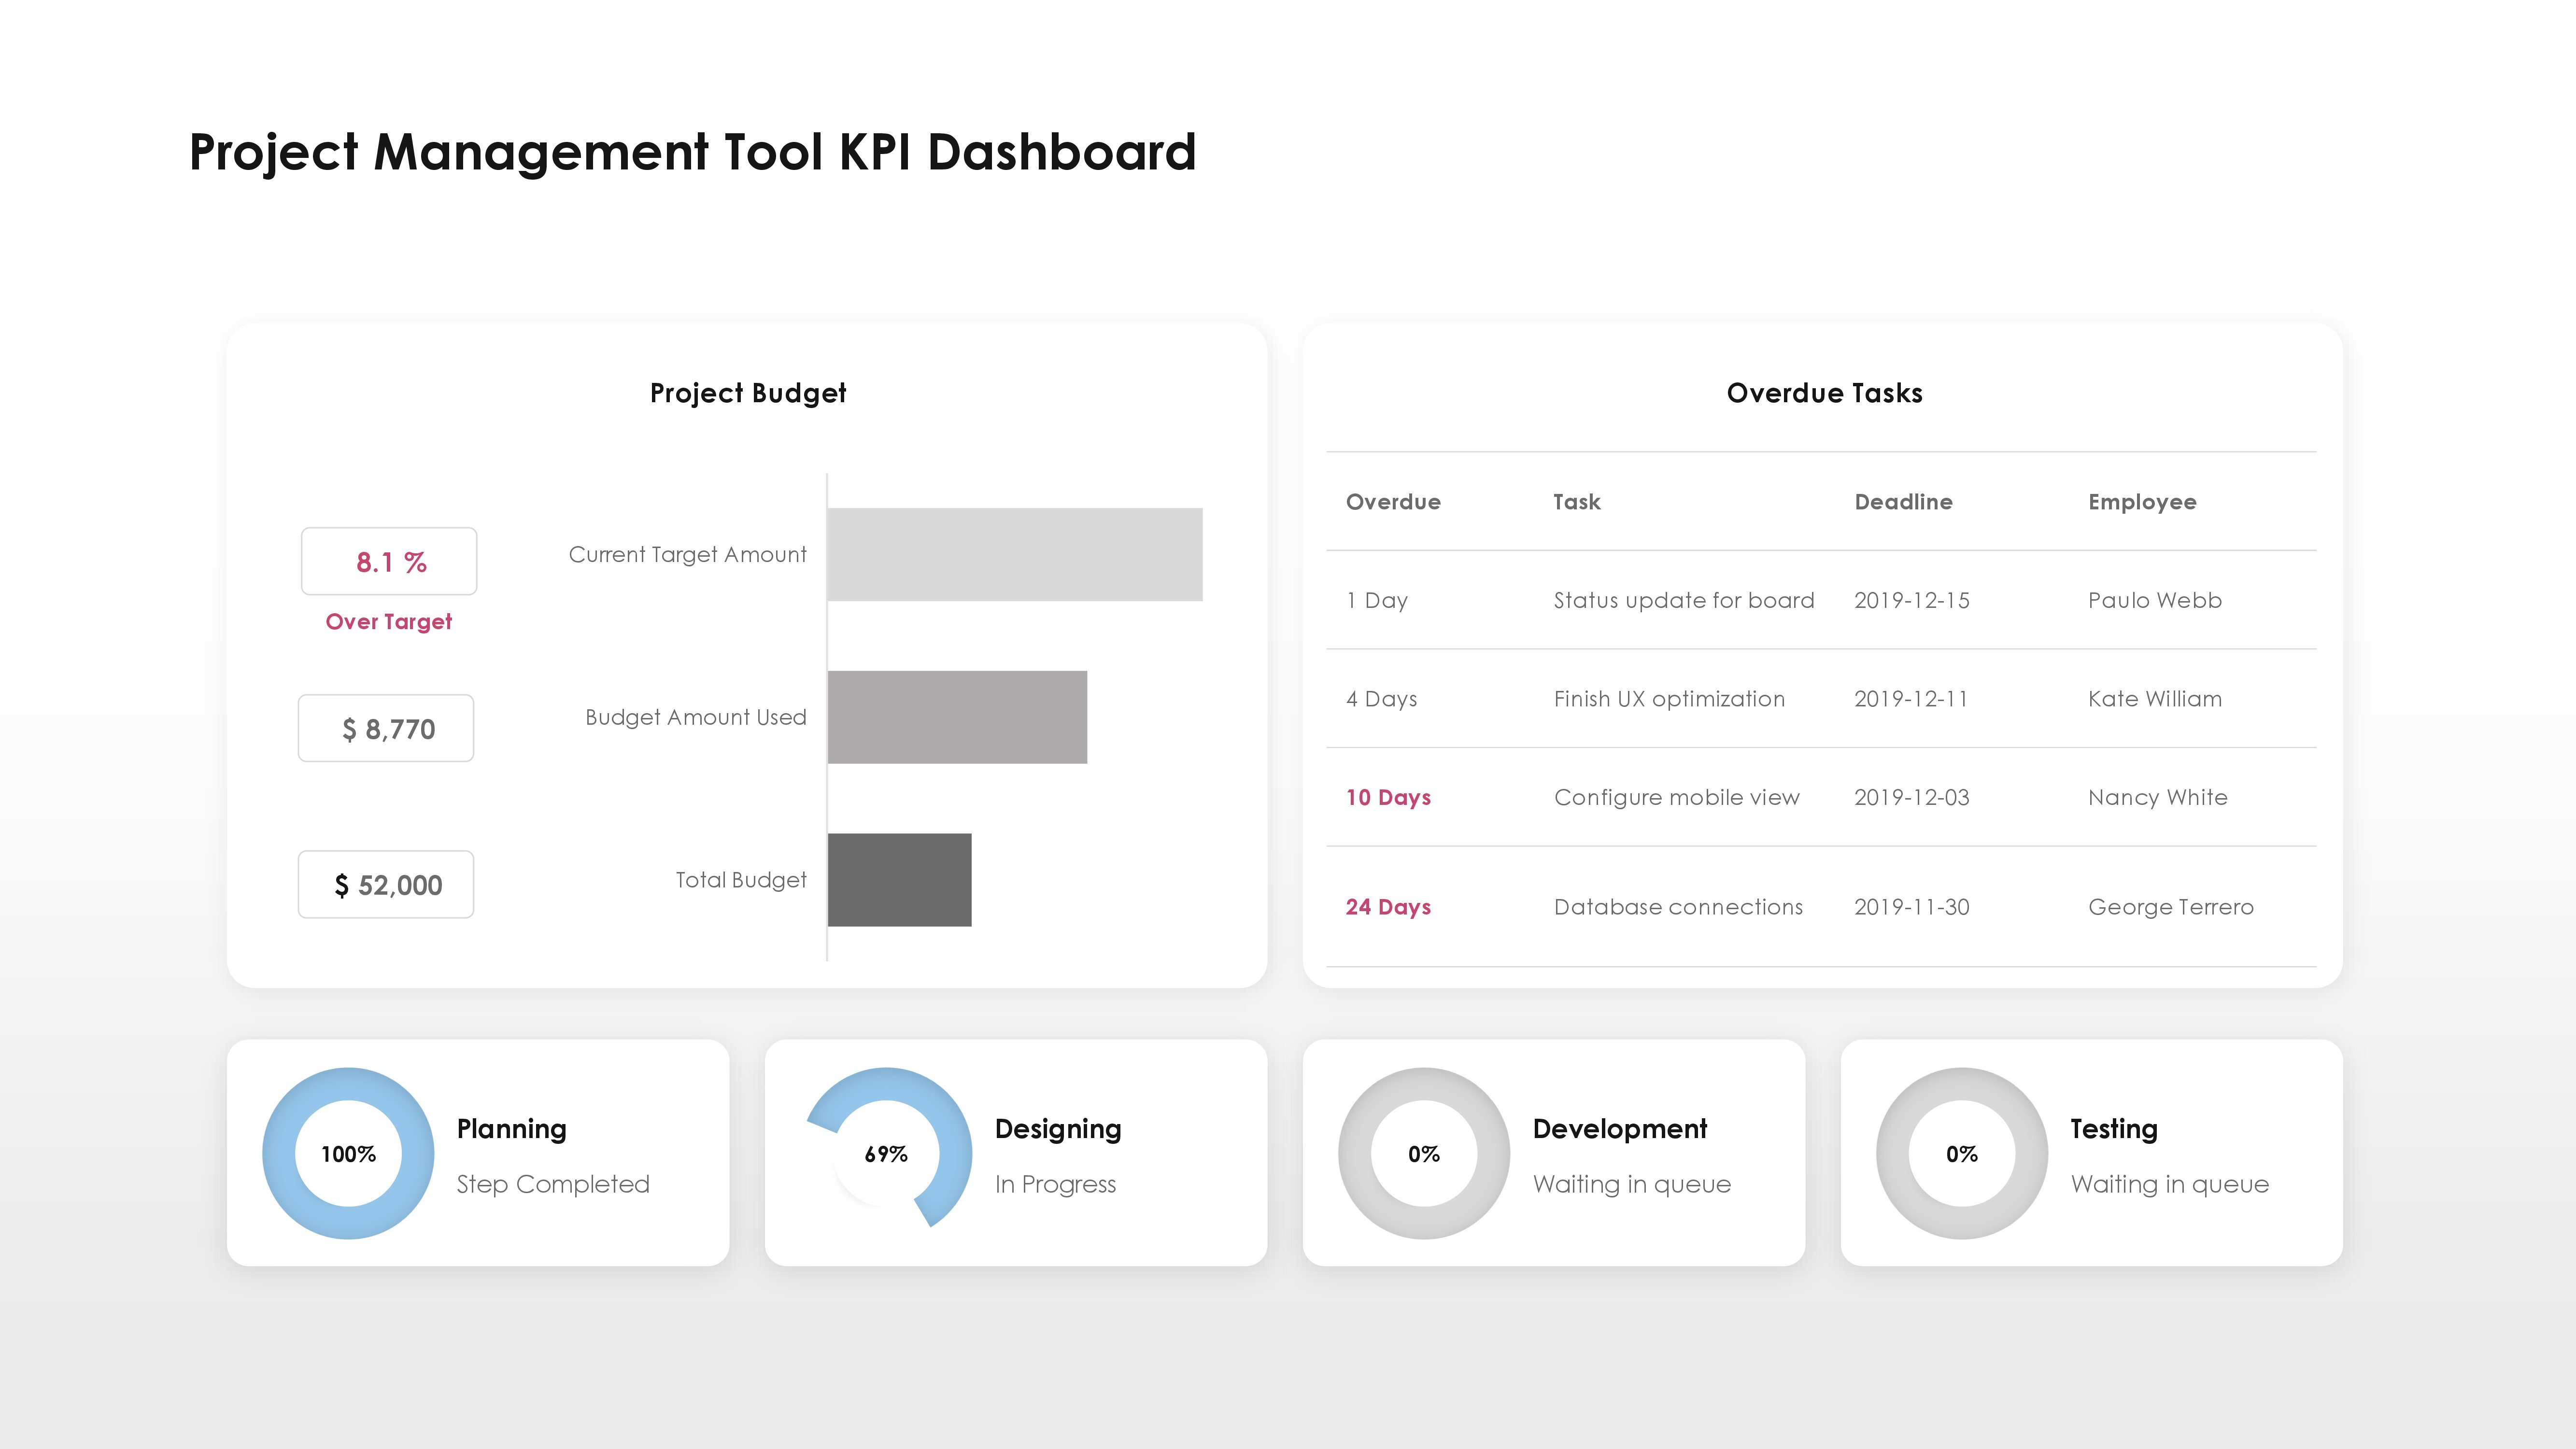Click the 2019-12-15 deadline cell

tap(1911, 600)
